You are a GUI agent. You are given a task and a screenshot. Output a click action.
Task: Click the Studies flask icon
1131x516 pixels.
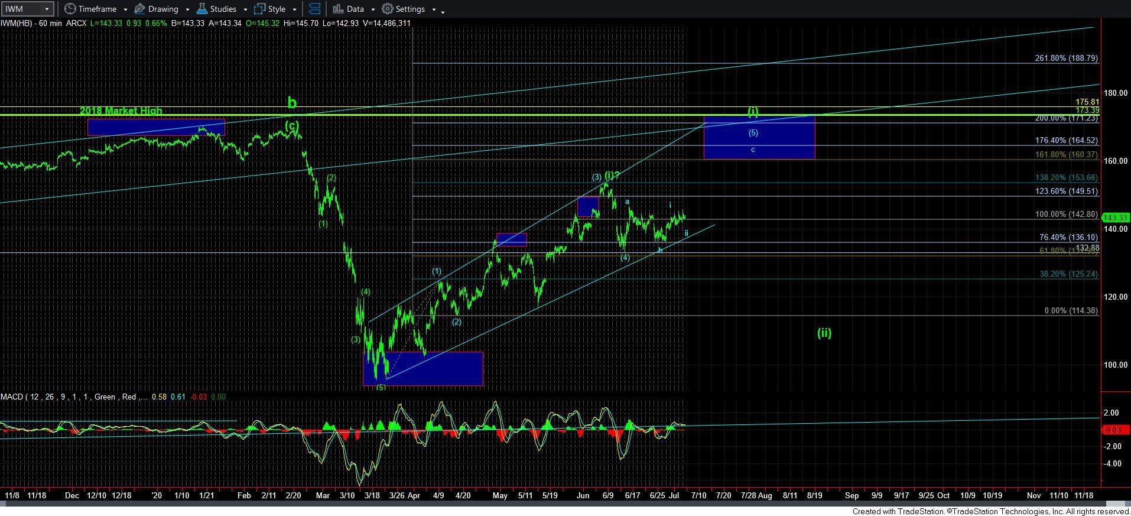201,9
